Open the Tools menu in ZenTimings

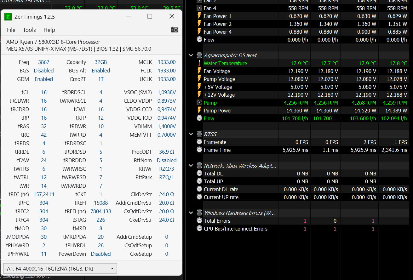pyautogui.click(x=29, y=30)
